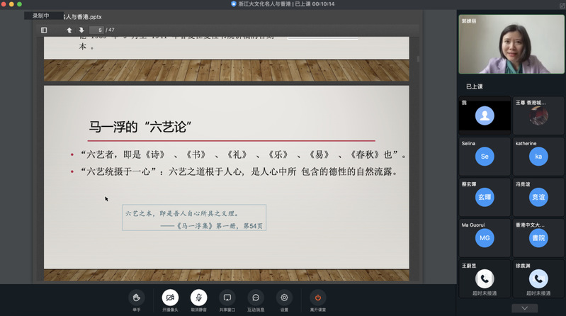Click the page number field showing 5

tap(101, 30)
